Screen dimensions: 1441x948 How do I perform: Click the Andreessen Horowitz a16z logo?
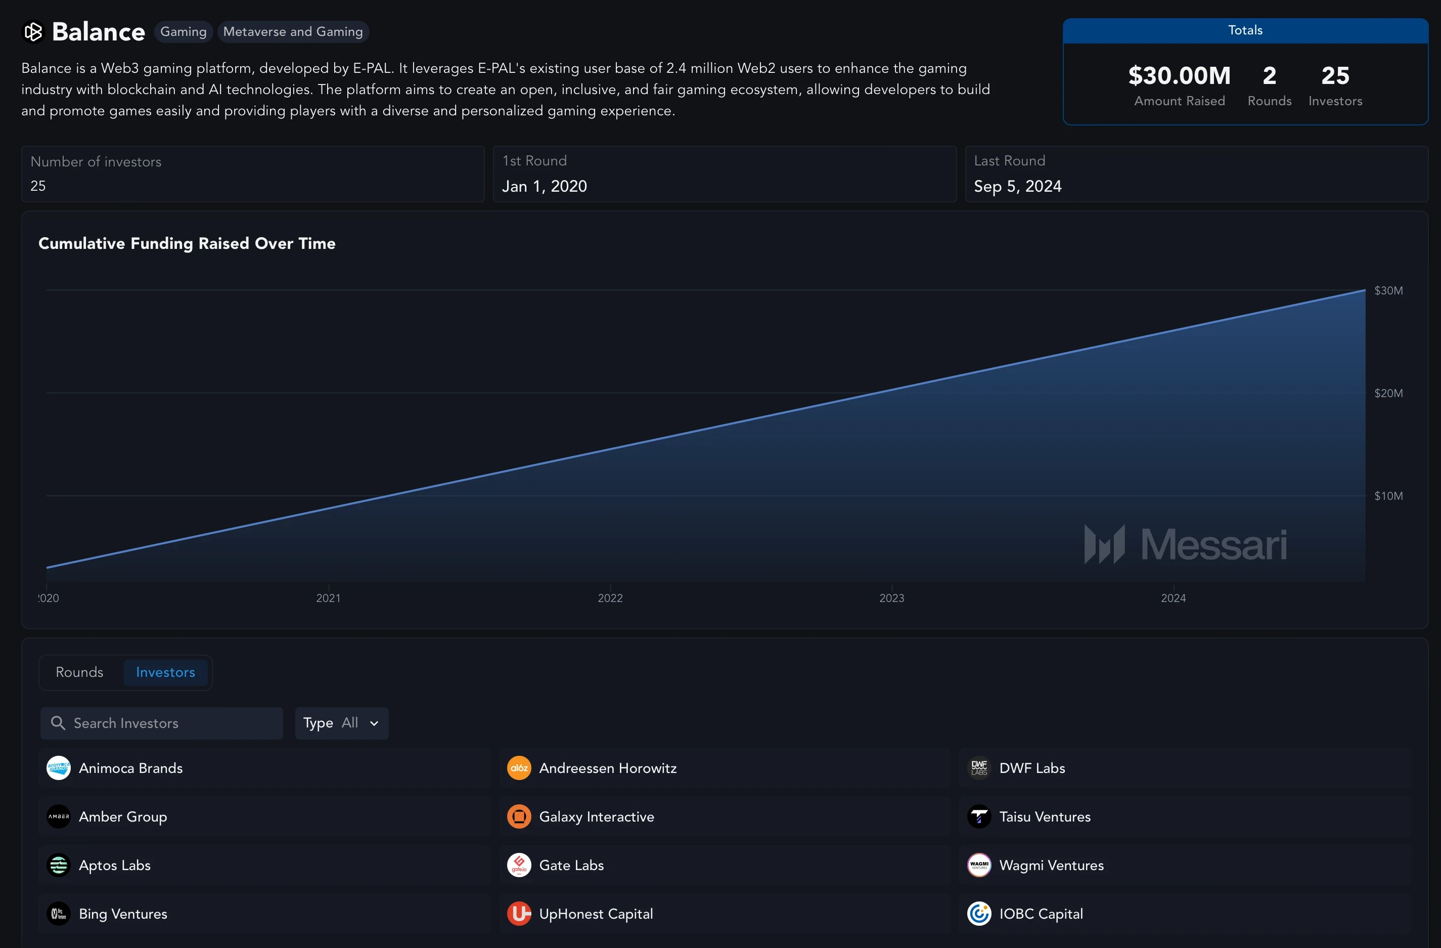click(x=519, y=767)
